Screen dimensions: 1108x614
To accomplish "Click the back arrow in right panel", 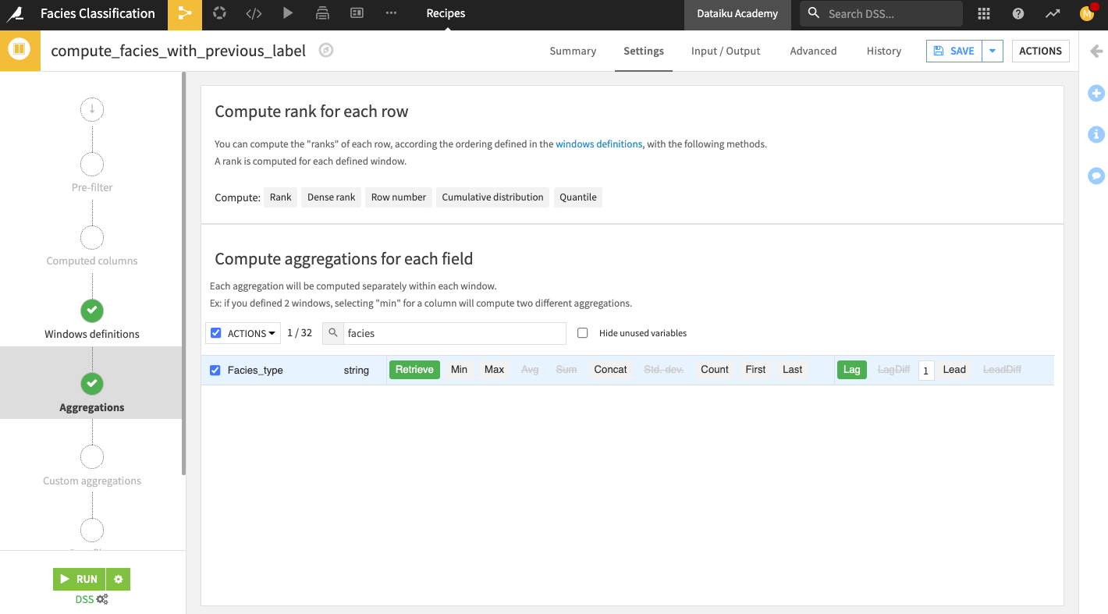I will (1096, 51).
